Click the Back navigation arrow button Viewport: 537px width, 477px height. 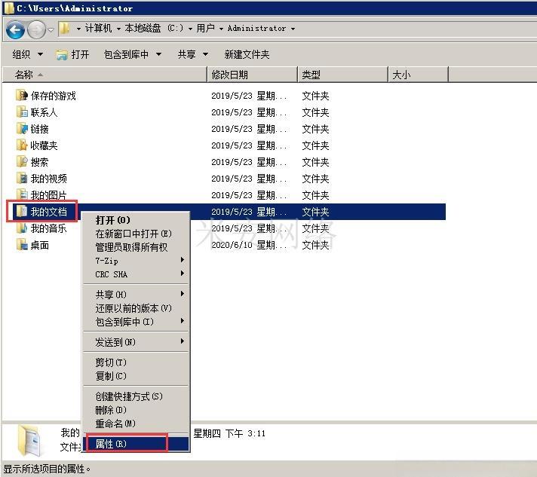(15, 30)
